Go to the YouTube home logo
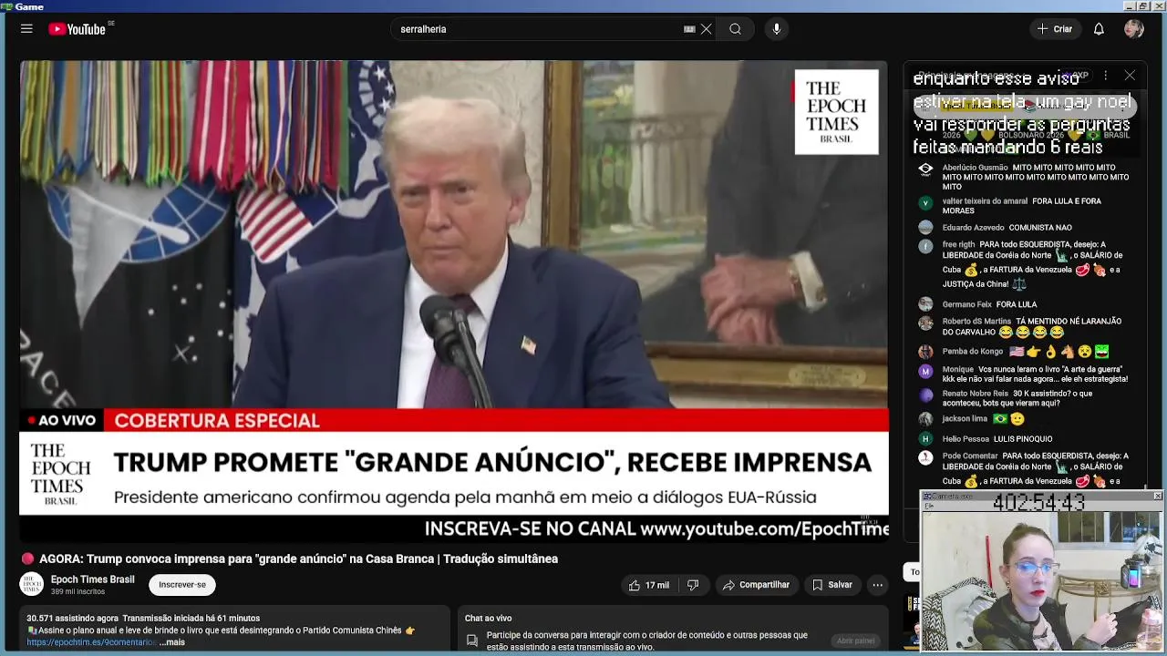This screenshot has height=656, width=1167. [x=77, y=29]
